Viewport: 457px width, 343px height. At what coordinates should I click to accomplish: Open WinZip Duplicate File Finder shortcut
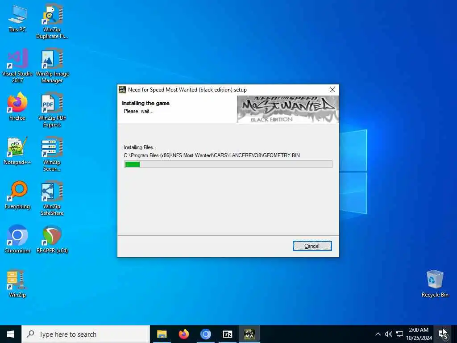pos(52,21)
